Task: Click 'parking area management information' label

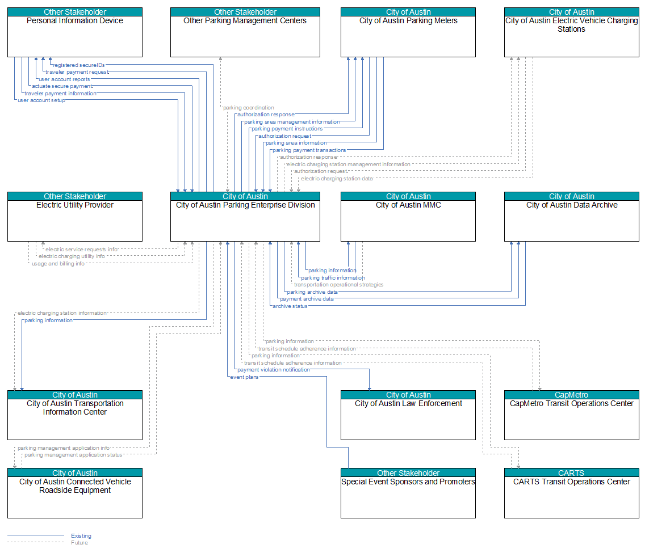Action: [292, 122]
